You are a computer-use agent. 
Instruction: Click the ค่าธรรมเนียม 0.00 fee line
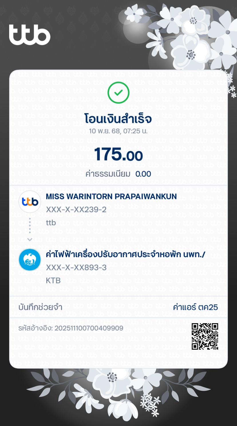pos(118,174)
